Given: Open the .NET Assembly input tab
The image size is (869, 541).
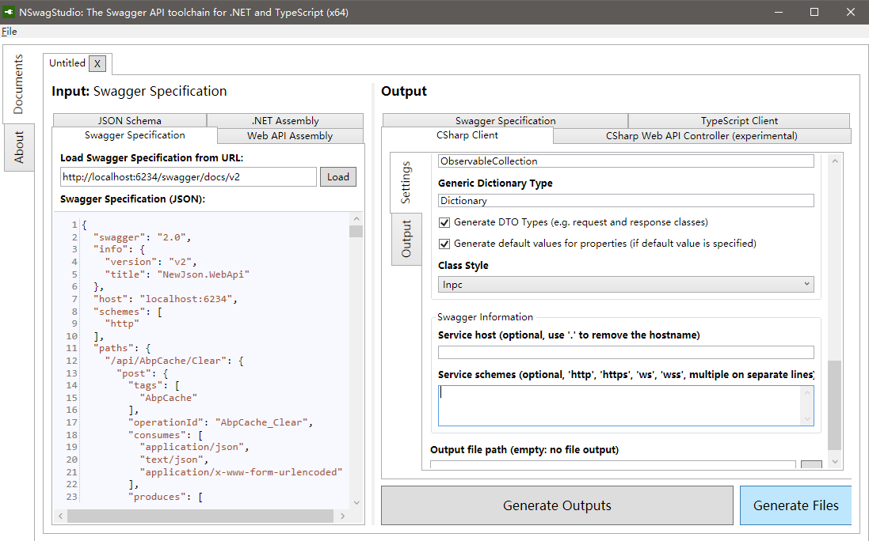Looking at the screenshot, I should click(285, 120).
